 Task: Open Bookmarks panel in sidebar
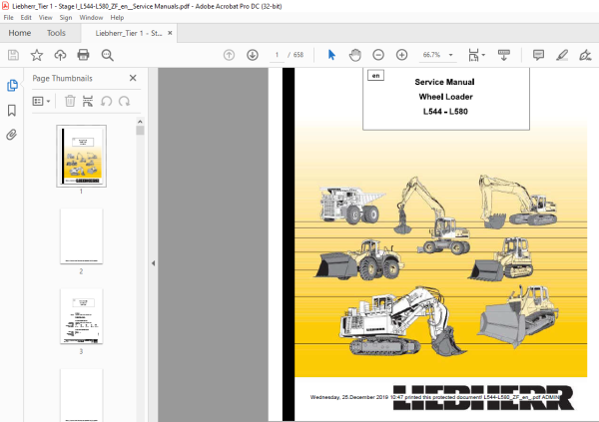point(12,111)
